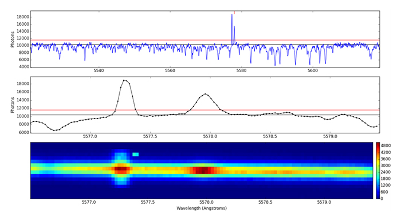This screenshot has height=221, width=401.
Task: Click the colorbar beside the heatmap
Action: (378, 171)
